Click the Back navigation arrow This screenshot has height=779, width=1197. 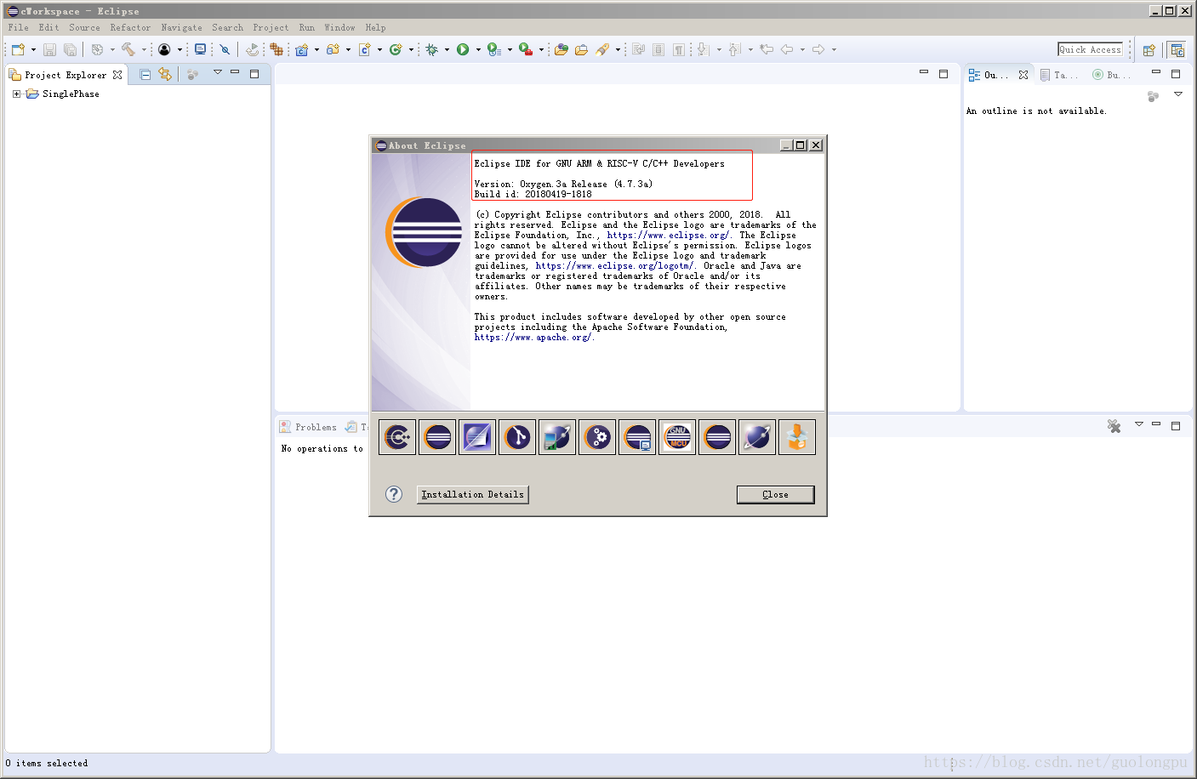pyautogui.click(x=787, y=49)
